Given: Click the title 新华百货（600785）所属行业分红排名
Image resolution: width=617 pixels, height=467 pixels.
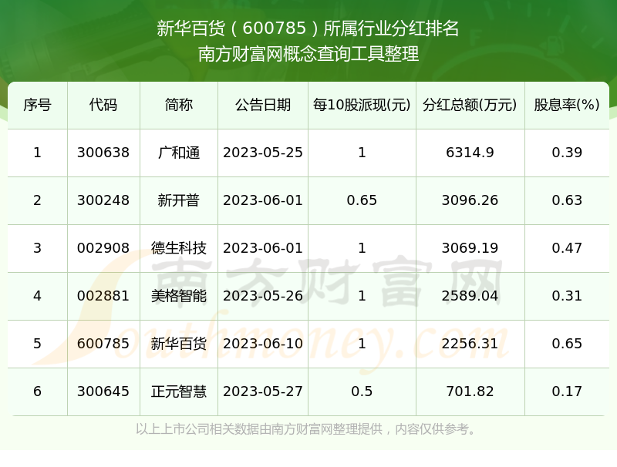Looking at the screenshot, I should coord(308,29).
